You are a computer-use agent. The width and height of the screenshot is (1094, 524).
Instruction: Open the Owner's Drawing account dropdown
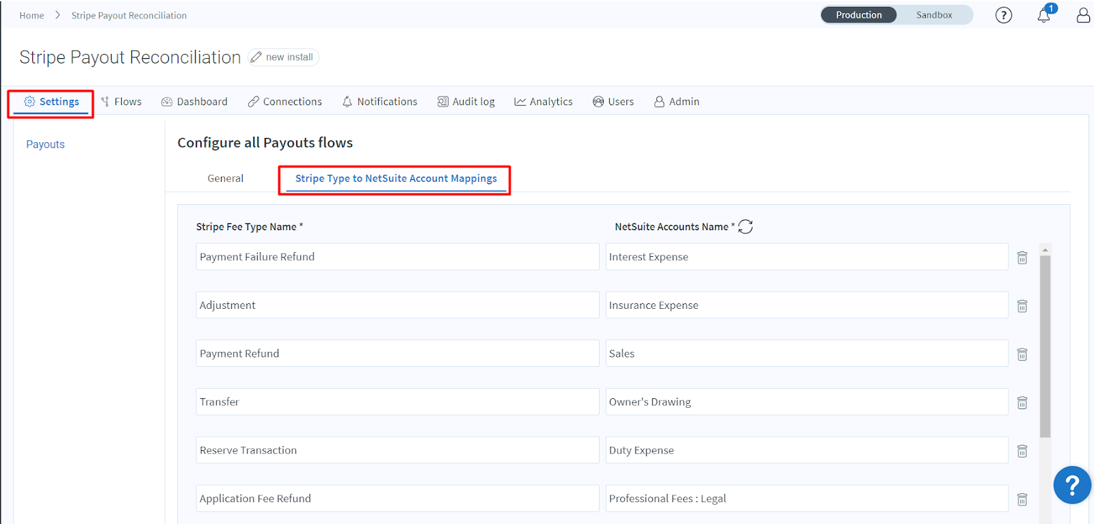click(807, 402)
